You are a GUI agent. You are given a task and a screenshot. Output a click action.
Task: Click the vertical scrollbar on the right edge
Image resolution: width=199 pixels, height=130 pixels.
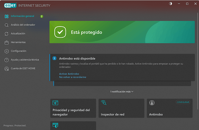[197, 61]
